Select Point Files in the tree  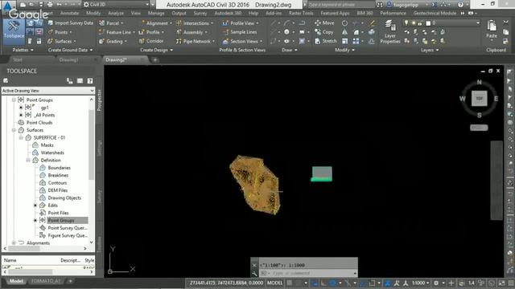[58, 213]
